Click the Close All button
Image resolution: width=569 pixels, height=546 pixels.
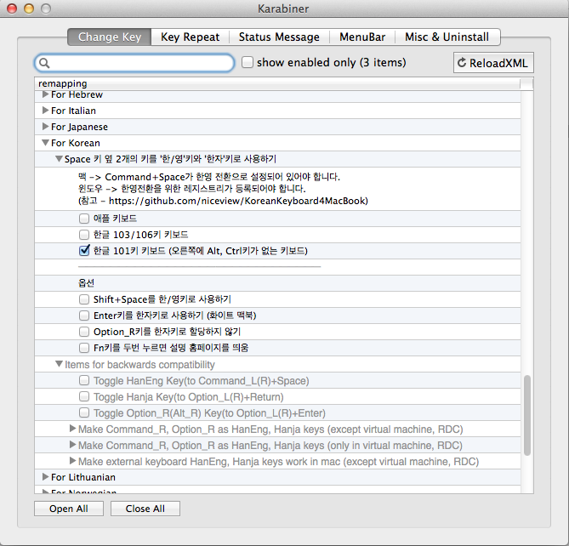[x=145, y=509]
